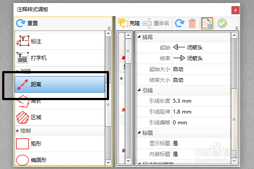Image resolution: width=254 pixels, height=169 pixels.
Task: Click the 重命名 rename style button
Action: click(156, 23)
